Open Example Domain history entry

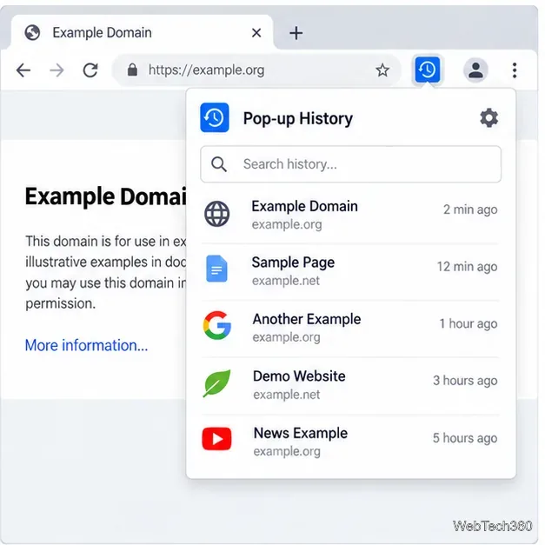tap(350, 215)
